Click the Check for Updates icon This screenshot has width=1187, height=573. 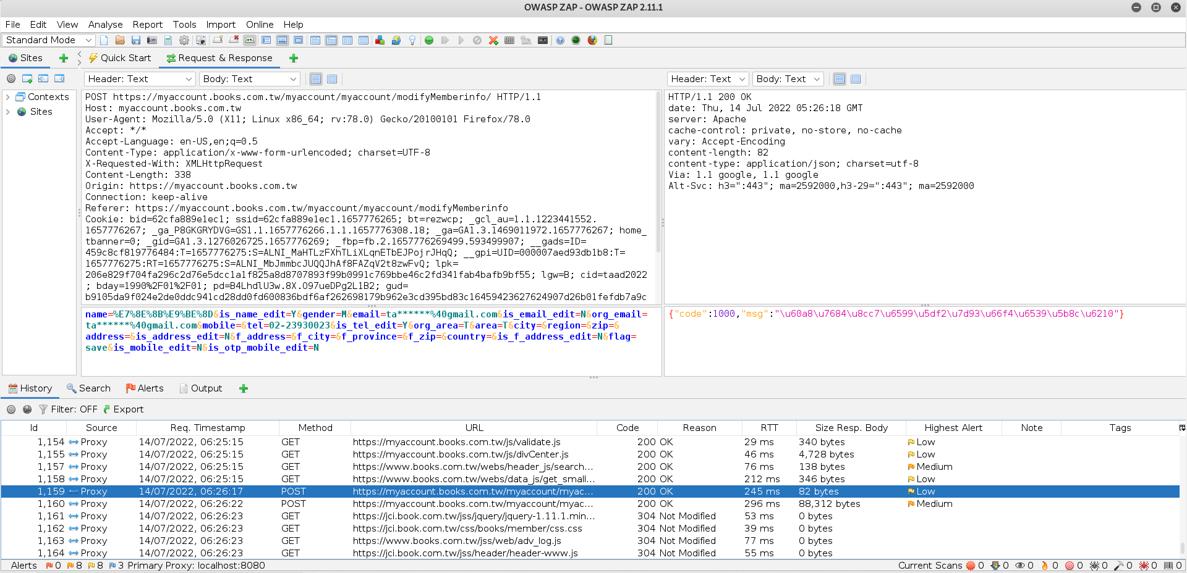pos(396,40)
